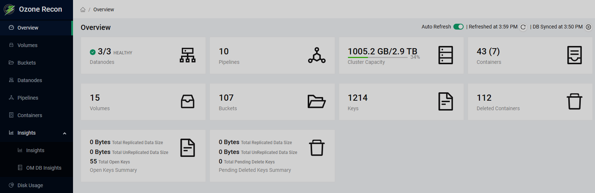Image resolution: width=595 pixels, height=193 pixels.
Task: Click the Datanodes sidebar cluster icon
Action: tap(11, 80)
